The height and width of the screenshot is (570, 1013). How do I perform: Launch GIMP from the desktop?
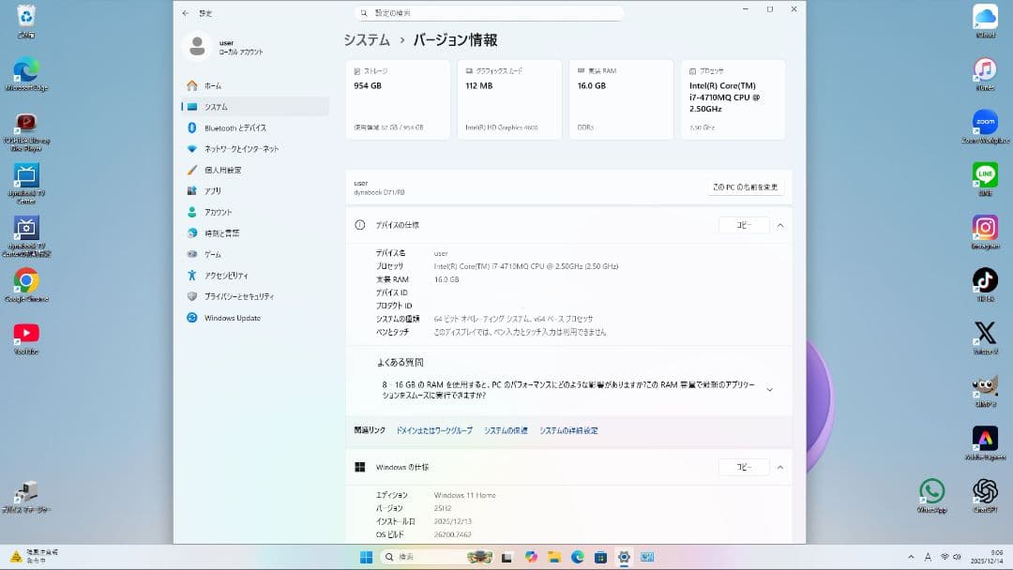pos(983,387)
